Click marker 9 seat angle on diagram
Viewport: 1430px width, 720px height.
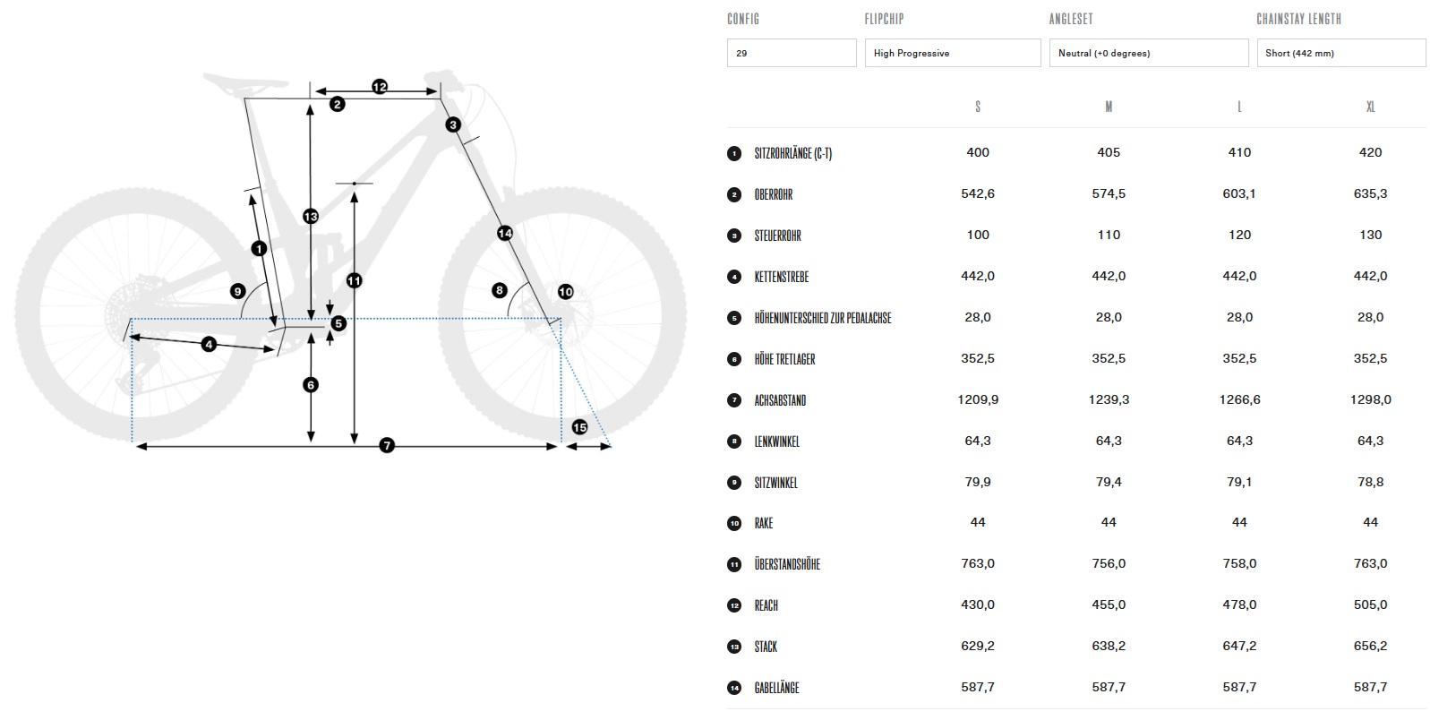[x=237, y=291]
